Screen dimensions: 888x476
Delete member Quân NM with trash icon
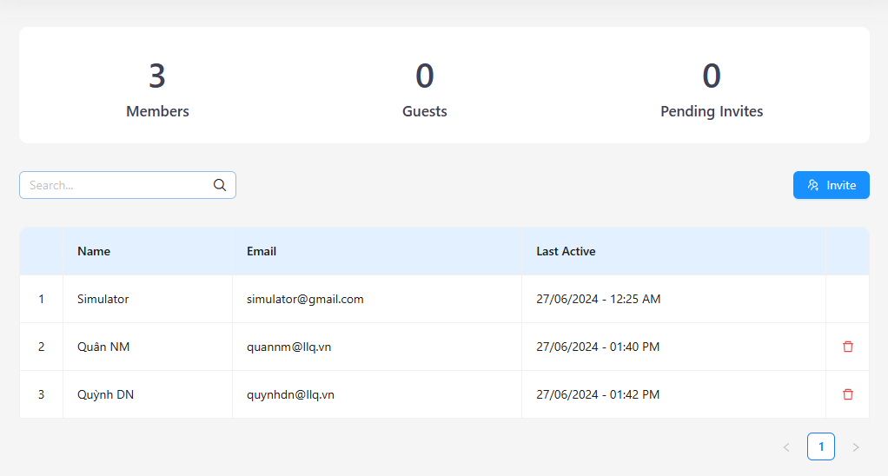point(847,347)
